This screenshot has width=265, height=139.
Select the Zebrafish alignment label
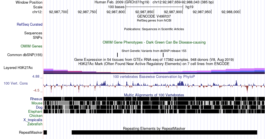35,124
